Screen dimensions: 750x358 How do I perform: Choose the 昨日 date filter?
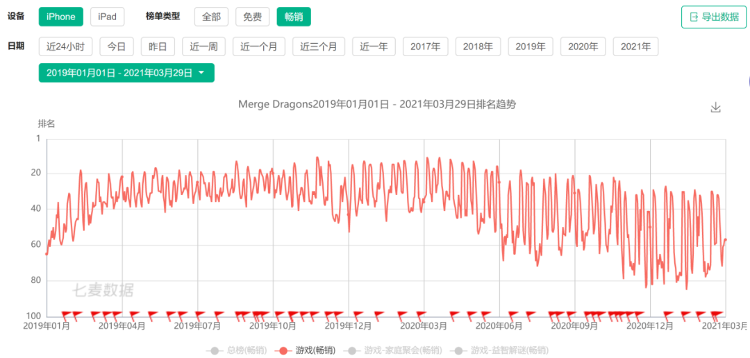click(158, 46)
